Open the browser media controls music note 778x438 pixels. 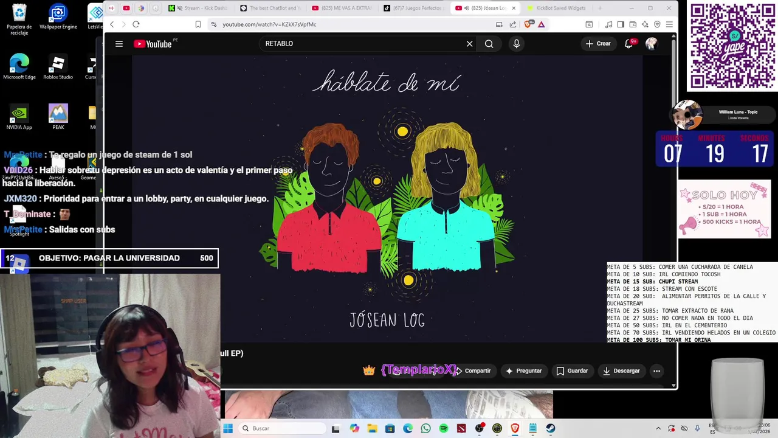click(x=609, y=24)
